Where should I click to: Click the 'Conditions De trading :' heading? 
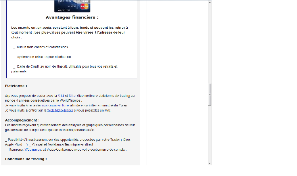pos(26,159)
